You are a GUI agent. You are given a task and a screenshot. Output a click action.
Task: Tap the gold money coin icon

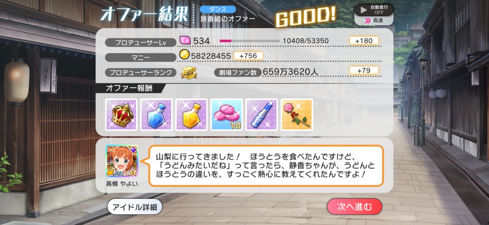(185, 56)
